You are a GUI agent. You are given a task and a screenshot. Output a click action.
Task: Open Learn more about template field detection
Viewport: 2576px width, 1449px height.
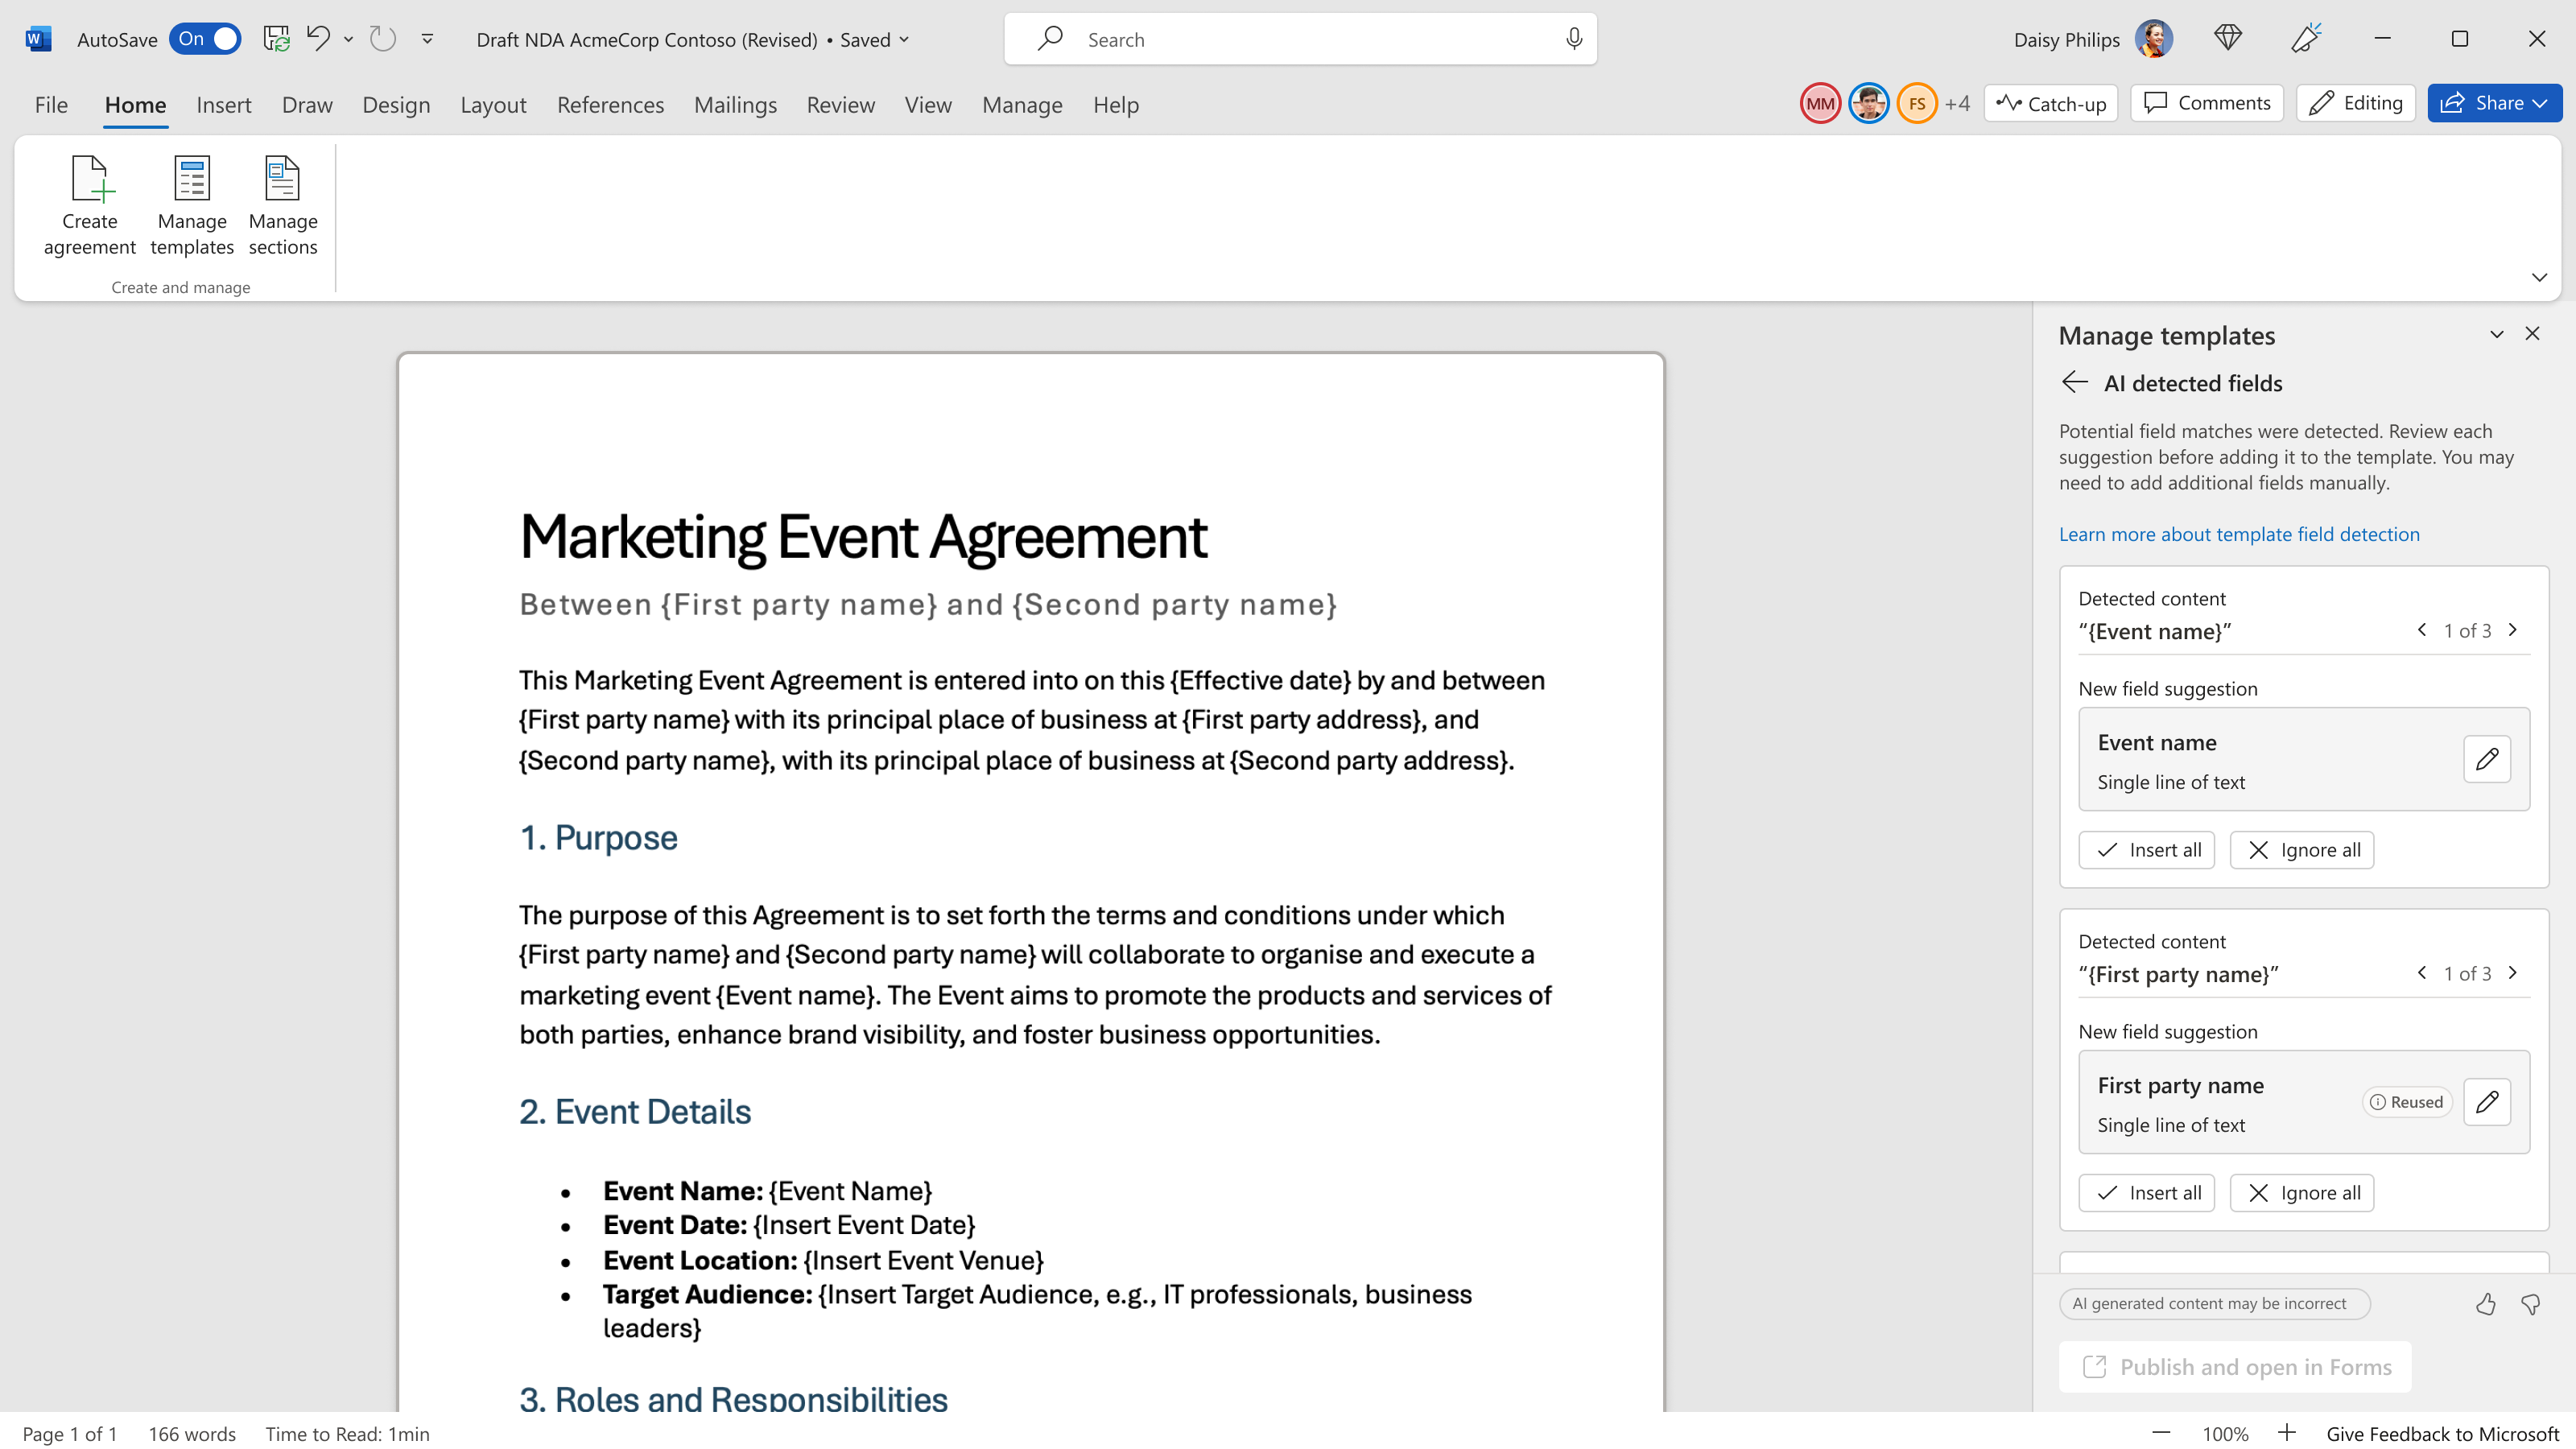(x=2239, y=534)
